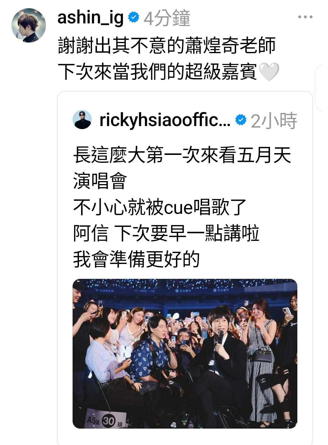Image resolution: width=328 pixels, height=445 pixels.
Task: Visit the ashin_ig username link
Action: pos(90,18)
